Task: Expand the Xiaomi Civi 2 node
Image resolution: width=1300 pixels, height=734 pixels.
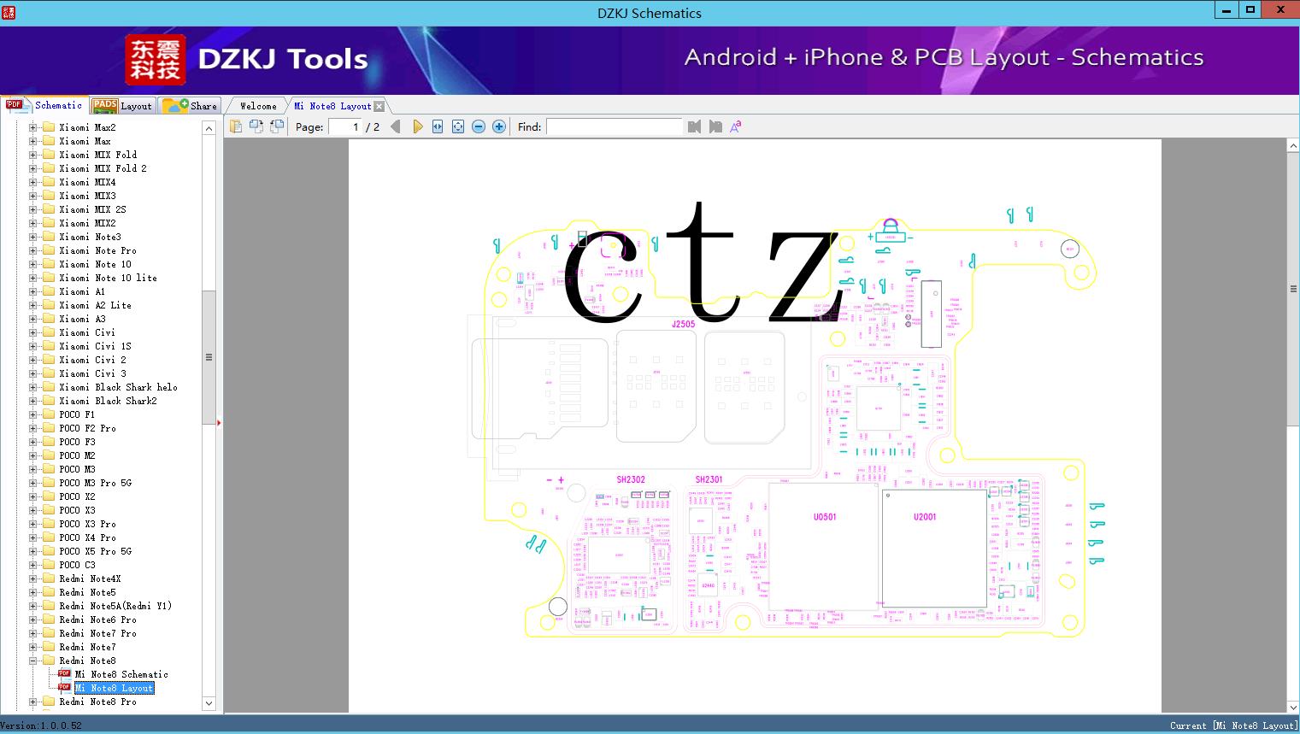Action: point(33,360)
